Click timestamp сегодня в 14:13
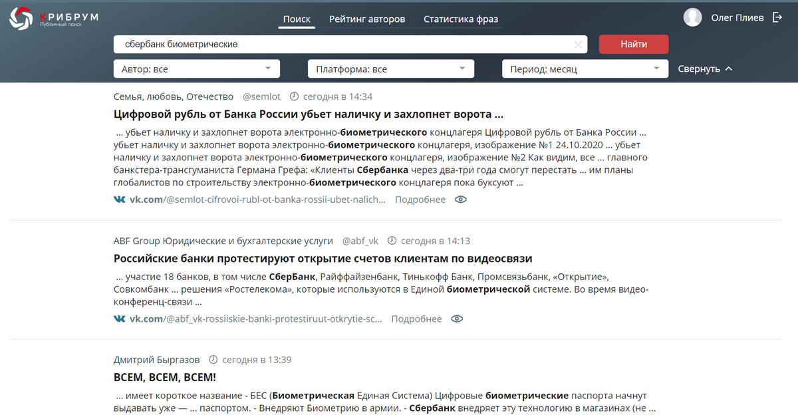The width and height of the screenshot is (798, 415). (435, 241)
